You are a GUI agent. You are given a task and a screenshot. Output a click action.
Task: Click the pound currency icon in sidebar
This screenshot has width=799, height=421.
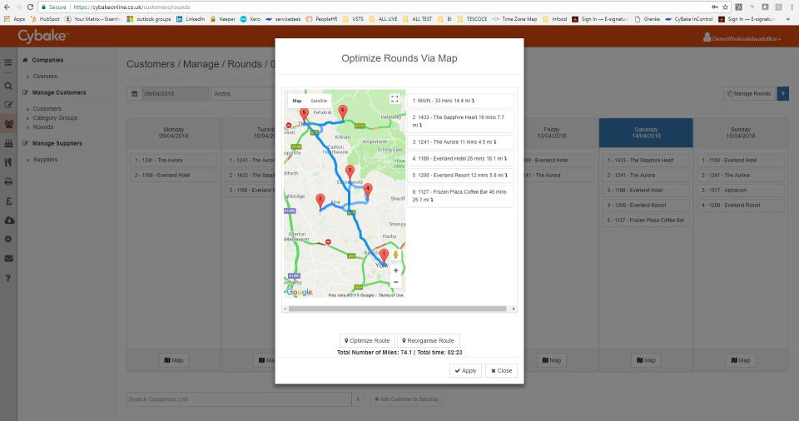[x=8, y=201]
